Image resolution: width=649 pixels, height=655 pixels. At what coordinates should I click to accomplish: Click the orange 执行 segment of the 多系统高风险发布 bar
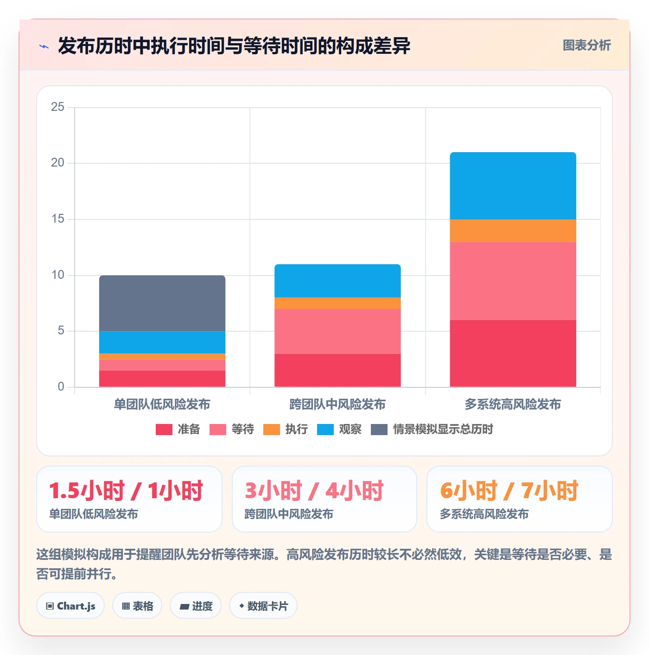[x=513, y=231]
